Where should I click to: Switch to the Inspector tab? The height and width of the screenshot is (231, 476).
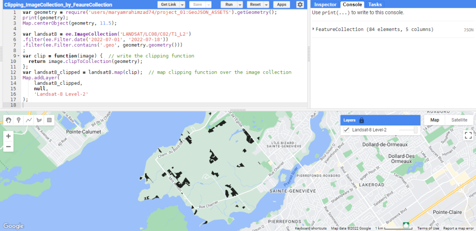[325, 4]
